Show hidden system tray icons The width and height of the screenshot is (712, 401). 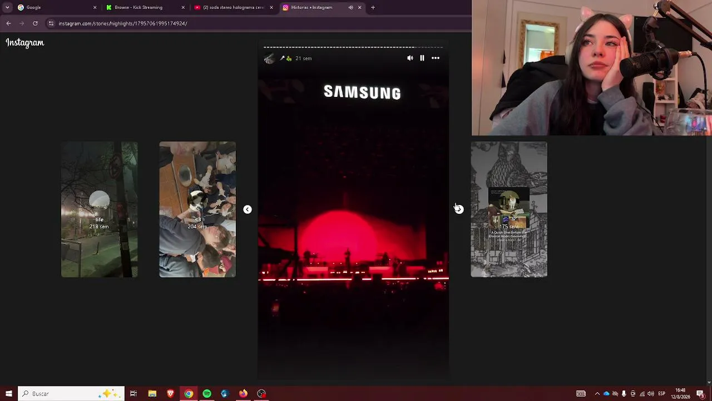pyautogui.click(x=597, y=394)
